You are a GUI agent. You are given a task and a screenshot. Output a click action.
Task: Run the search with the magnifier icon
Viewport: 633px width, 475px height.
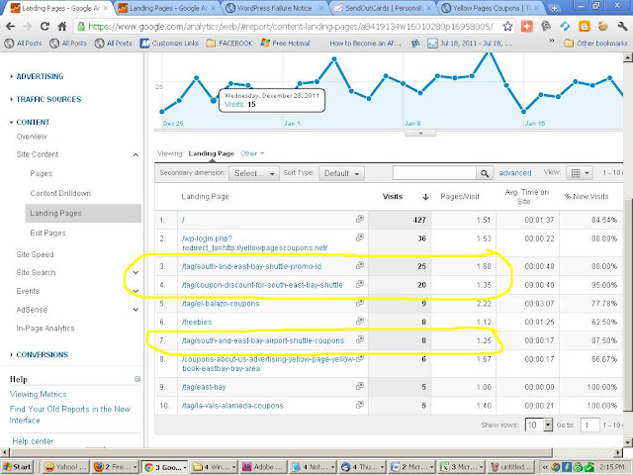tap(485, 173)
